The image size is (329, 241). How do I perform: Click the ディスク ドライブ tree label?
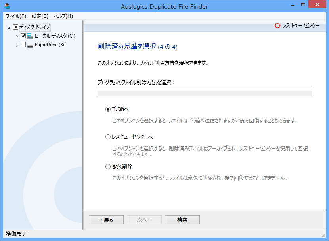(34, 27)
